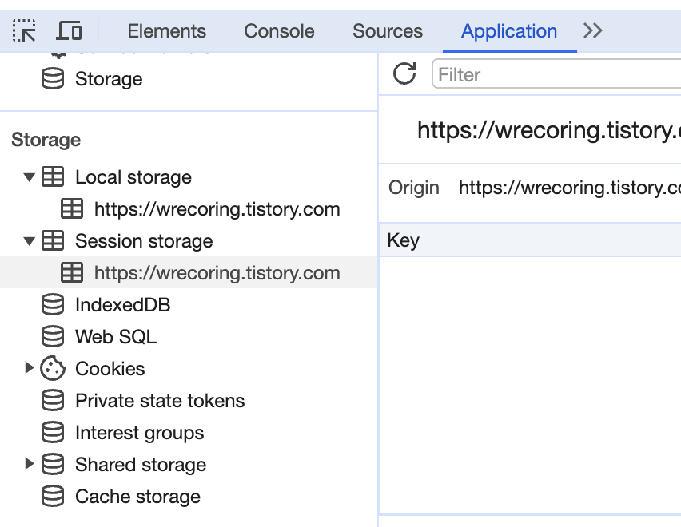This screenshot has width=681, height=527.
Task: Collapse the Local storage tree node
Action: [29, 177]
